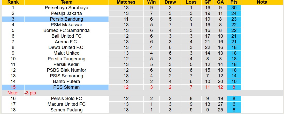284x114 pixels.
Task: Sort by the Matches column header
Action: pos(126,2)
